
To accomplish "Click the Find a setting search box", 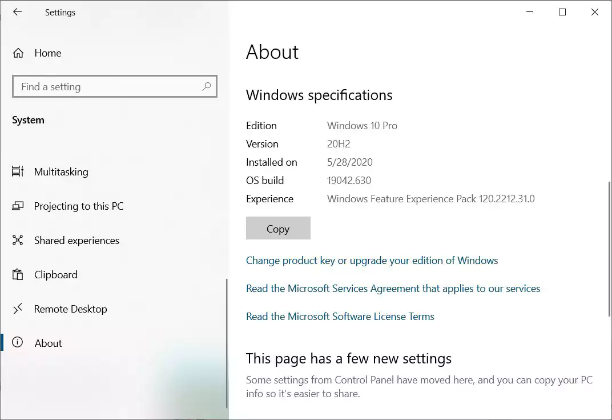I will point(115,86).
